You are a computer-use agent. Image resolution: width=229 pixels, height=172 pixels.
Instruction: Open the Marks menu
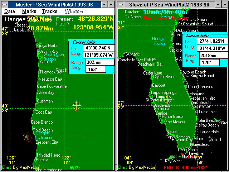click(29, 11)
